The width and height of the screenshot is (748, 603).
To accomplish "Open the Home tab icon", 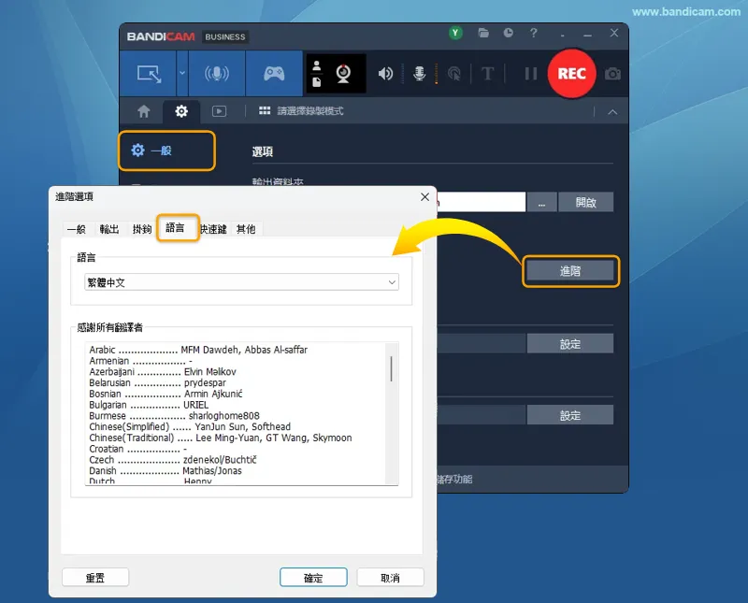I will tap(144, 111).
